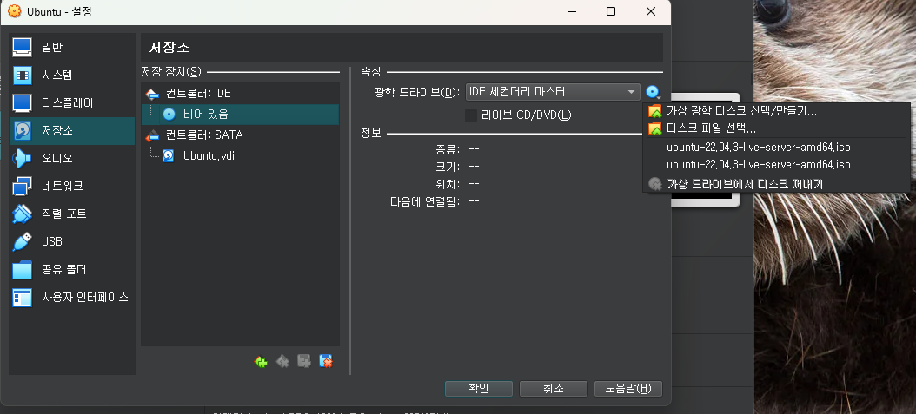Open the 네트워크 settings category

click(x=72, y=186)
